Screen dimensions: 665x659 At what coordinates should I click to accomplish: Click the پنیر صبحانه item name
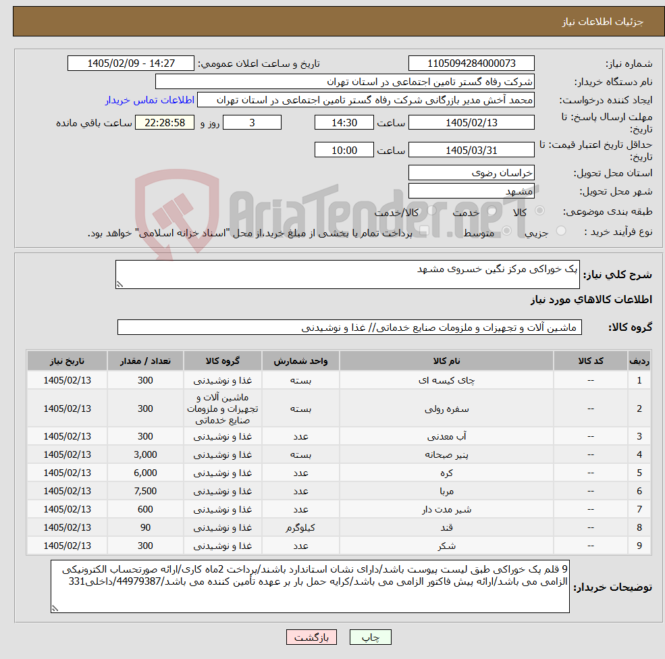[x=446, y=454]
